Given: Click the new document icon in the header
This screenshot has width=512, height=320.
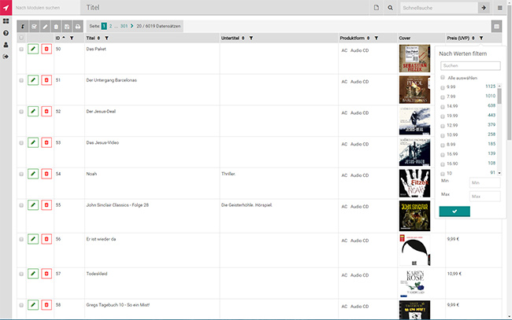Looking at the screenshot, I should [x=377, y=7].
